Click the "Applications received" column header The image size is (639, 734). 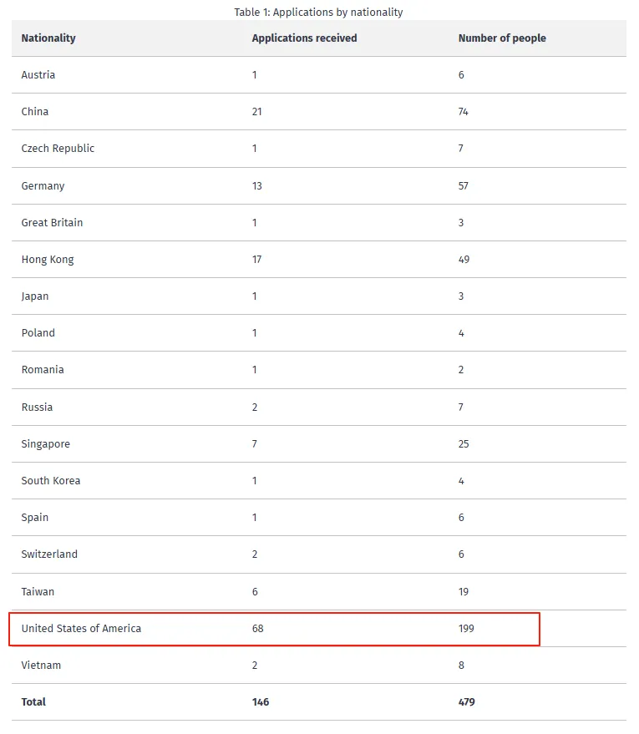pyautogui.click(x=304, y=38)
